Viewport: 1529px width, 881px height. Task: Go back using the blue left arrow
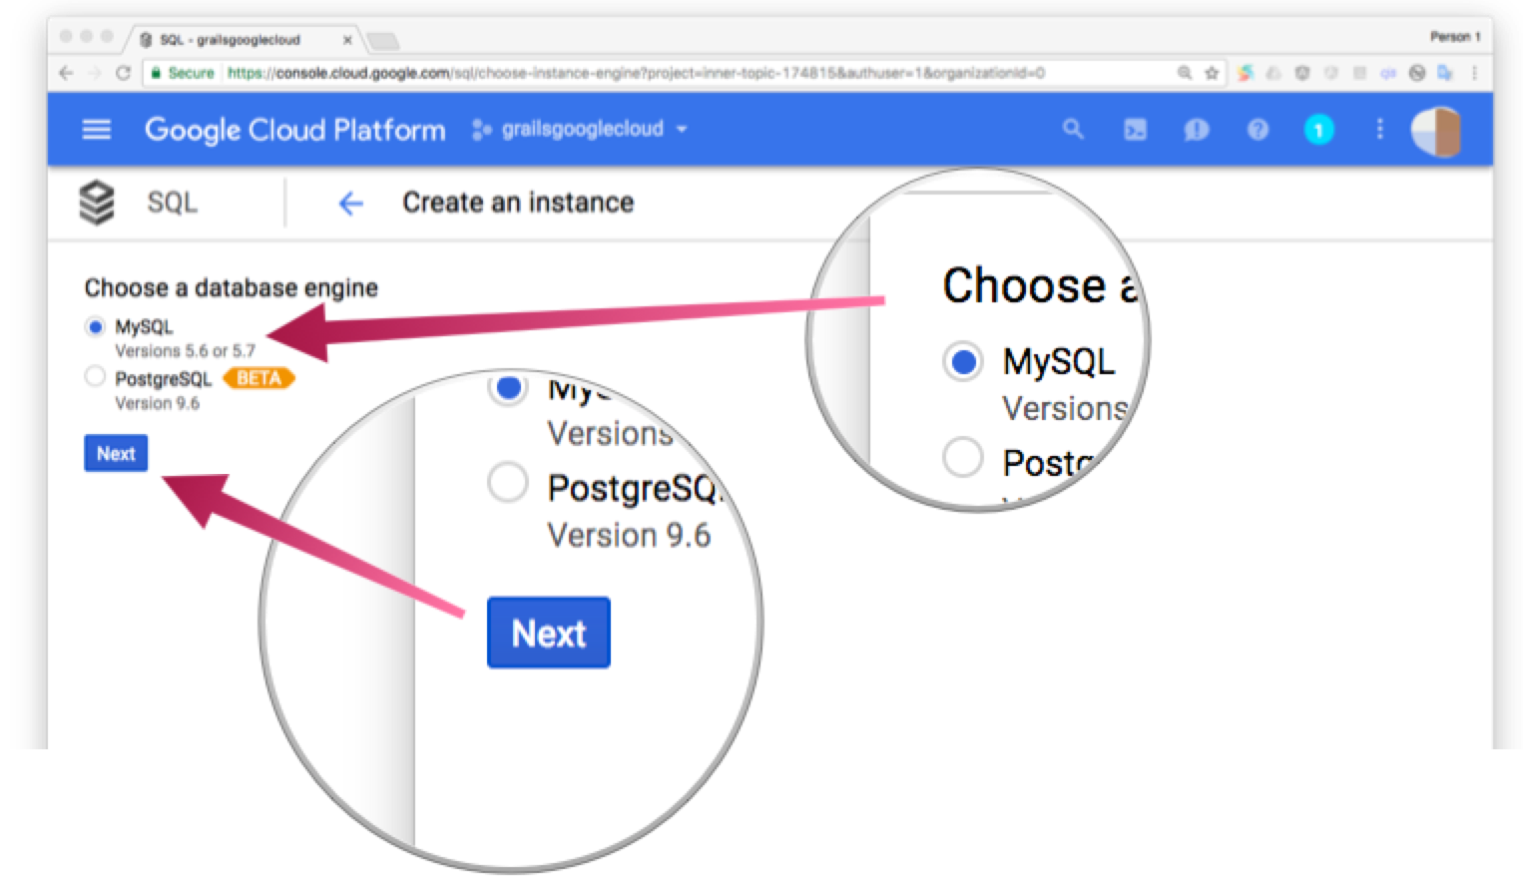[x=350, y=204]
